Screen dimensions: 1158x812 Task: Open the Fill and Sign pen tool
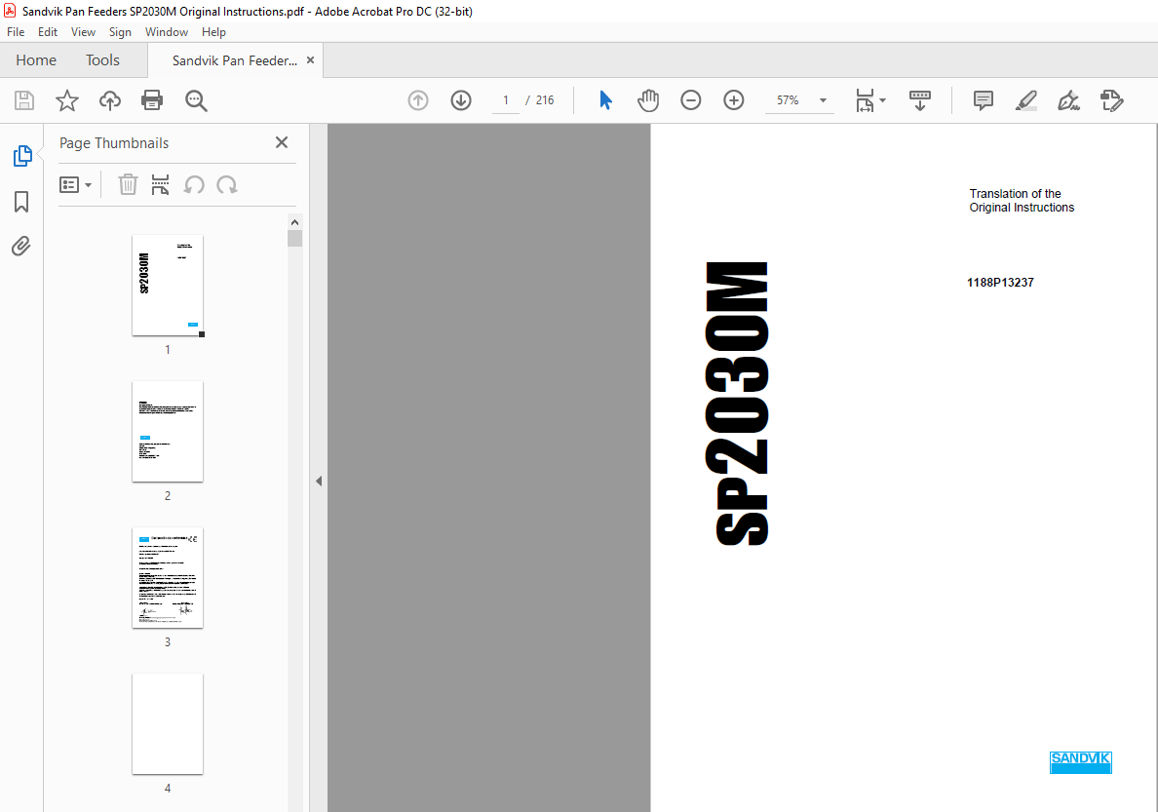[x=1068, y=100]
